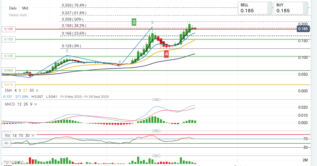
Task: Remove the RSI indicator using its X
Action: pyautogui.click(x=33, y=136)
